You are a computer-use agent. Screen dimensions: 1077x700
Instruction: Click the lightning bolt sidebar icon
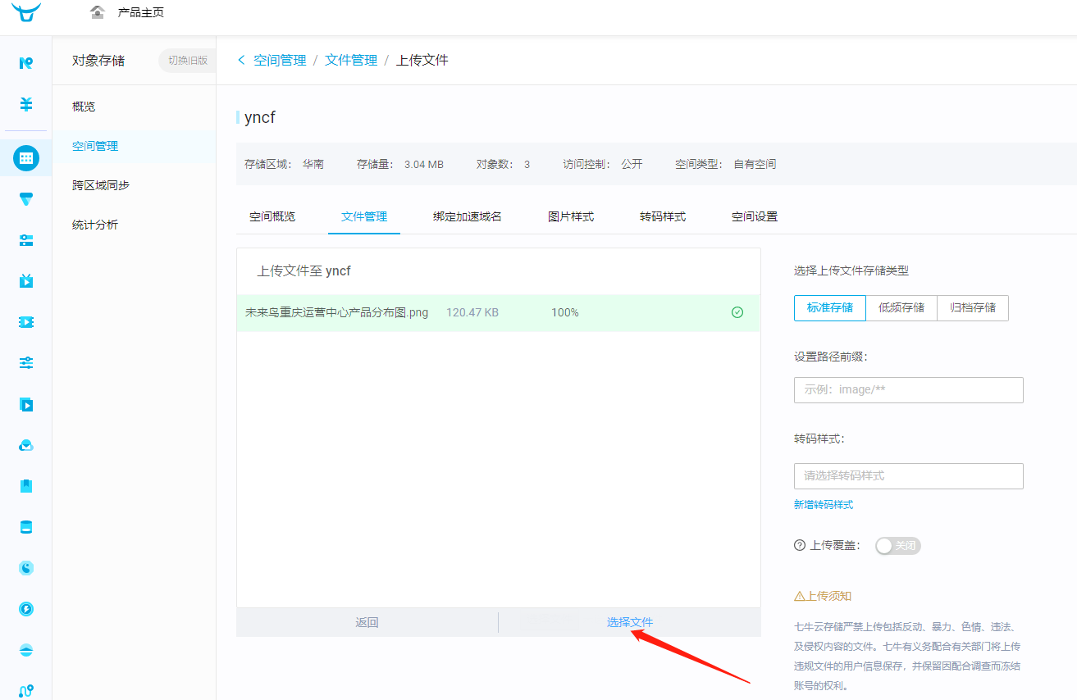pyautogui.click(x=26, y=609)
